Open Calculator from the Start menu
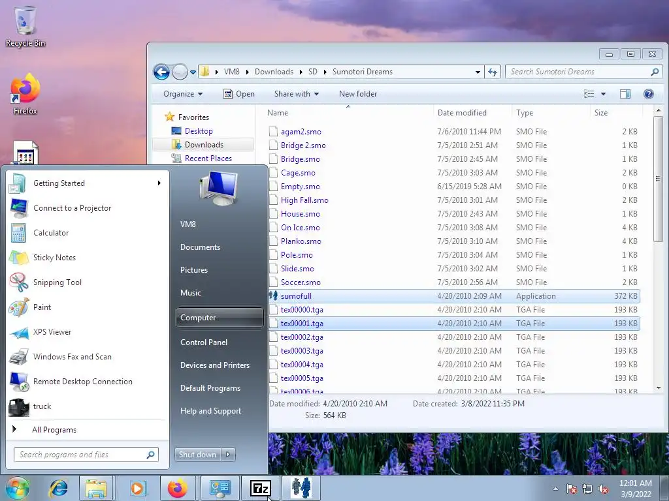This screenshot has width=669, height=501. point(88,233)
